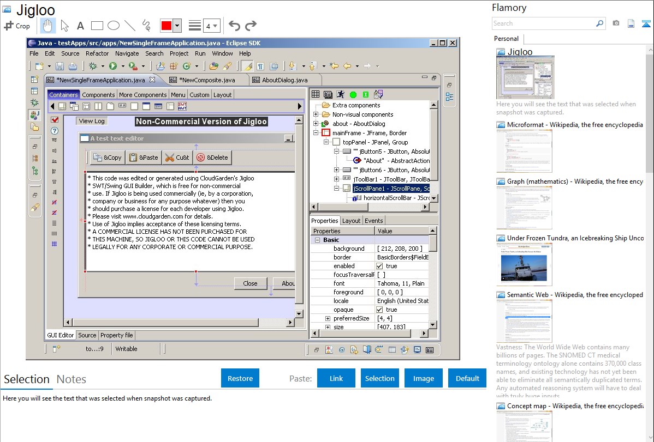Click the green circle icon above outline tree
The height and width of the screenshot is (442, 654).
353,95
